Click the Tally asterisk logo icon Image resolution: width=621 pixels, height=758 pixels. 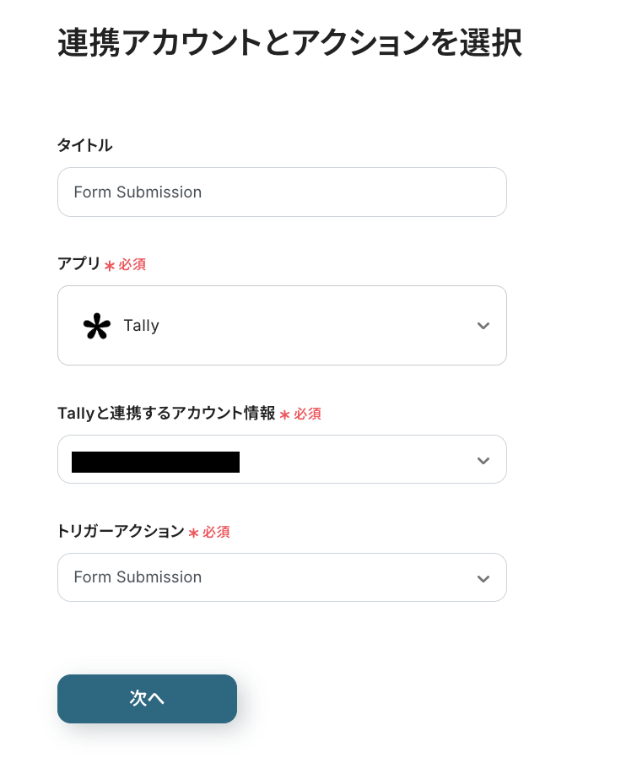pyautogui.click(x=97, y=326)
